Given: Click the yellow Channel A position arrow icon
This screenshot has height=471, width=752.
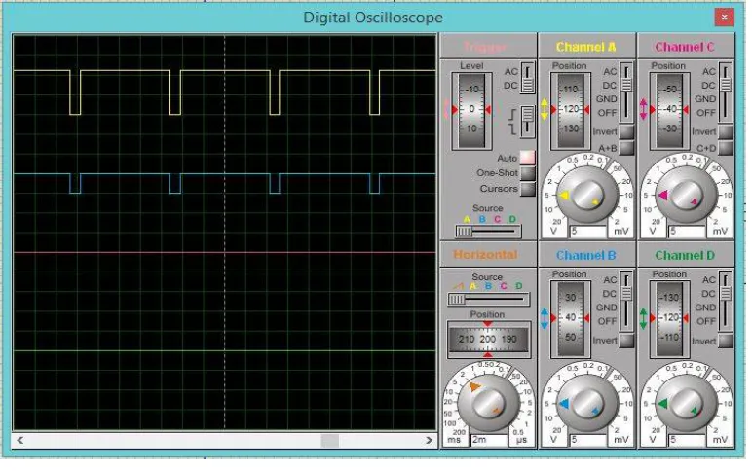Looking at the screenshot, I should (545, 109).
